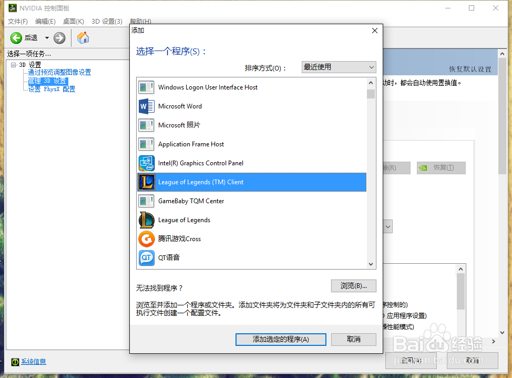Viewport: 512px width, 378px height.
Task: Click the 恢复(T) button in main window
Action: [441, 168]
